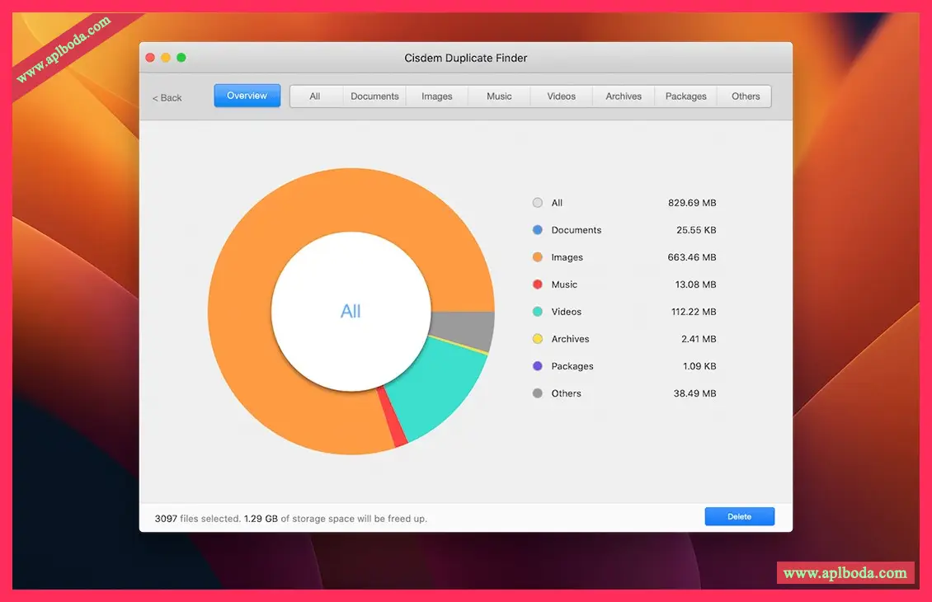Close the Cisdem Duplicate Finder window
The image size is (932, 602).
150,58
